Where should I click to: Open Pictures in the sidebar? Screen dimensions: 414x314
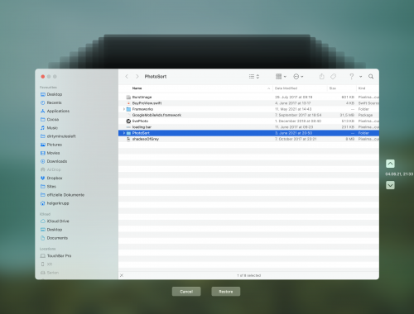(55, 145)
